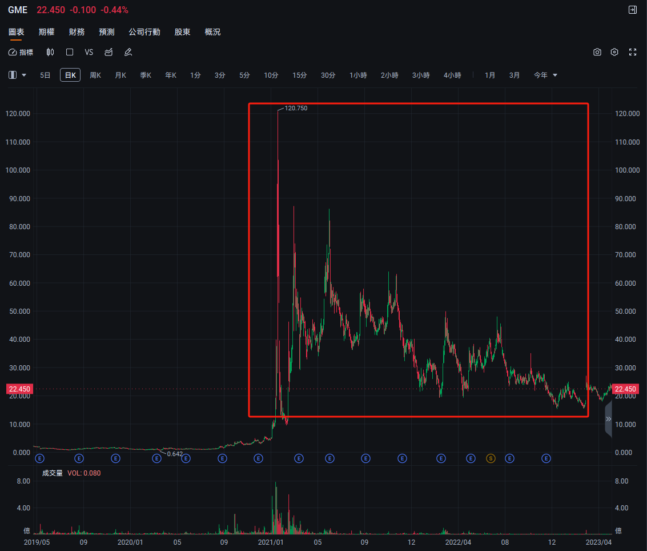The width and height of the screenshot is (647, 551).
Task: Toggle the line chart style icon
Action: coord(108,52)
